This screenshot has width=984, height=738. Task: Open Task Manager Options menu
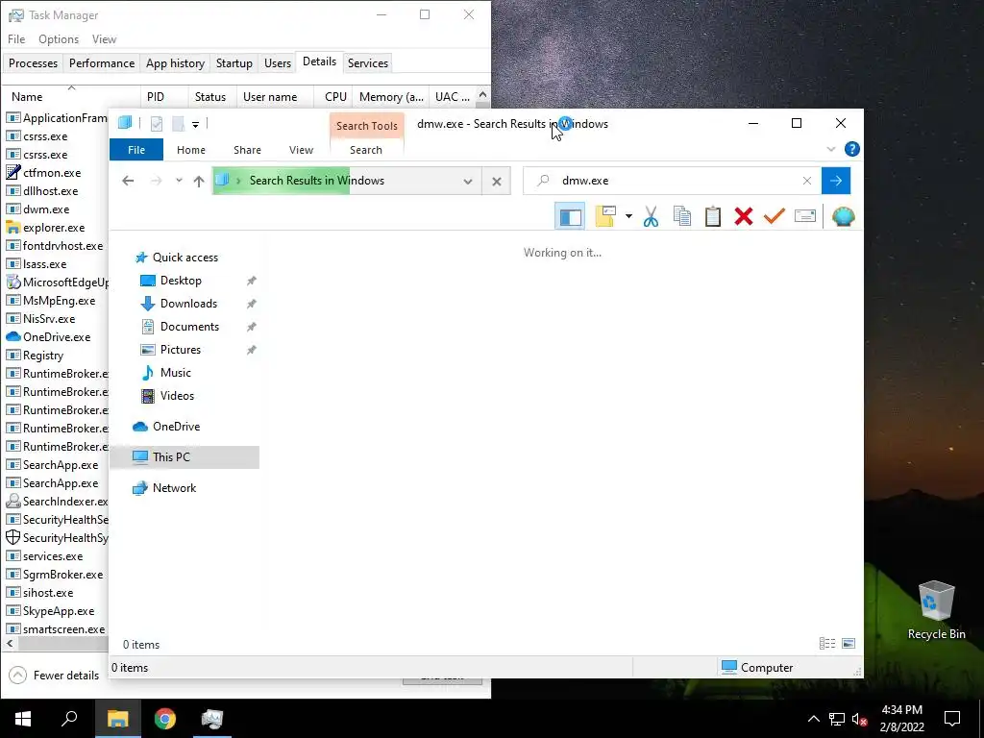[x=59, y=38]
